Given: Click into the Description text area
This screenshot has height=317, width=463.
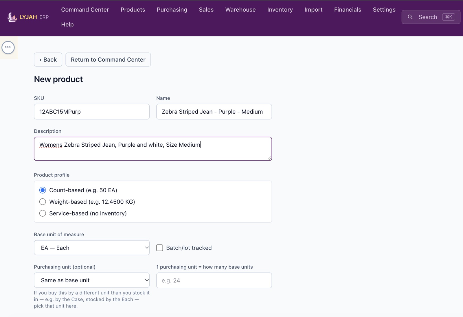Looking at the screenshot, I should point(153,149).
